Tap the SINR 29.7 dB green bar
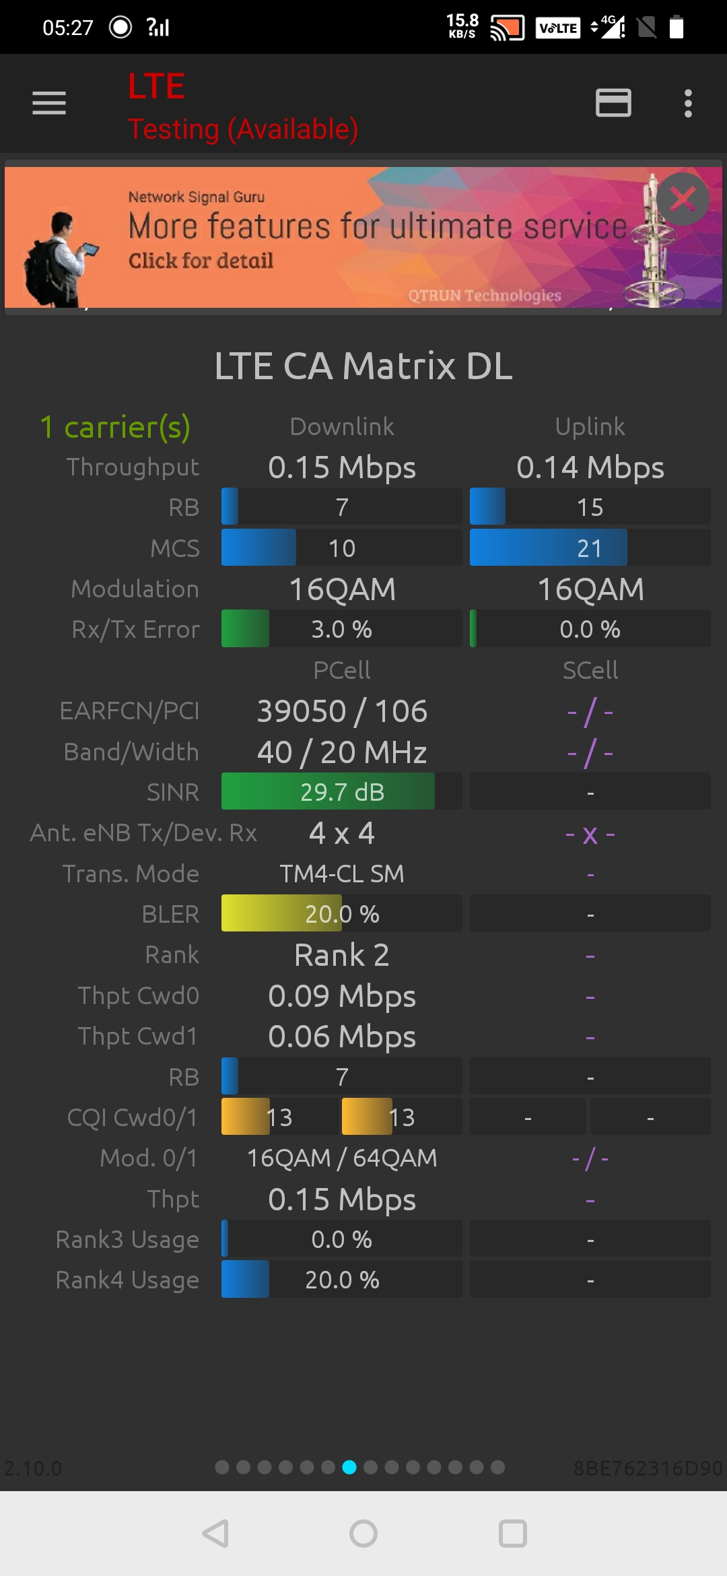Viewport: 727px width, 1576px height. pos(341,791)
